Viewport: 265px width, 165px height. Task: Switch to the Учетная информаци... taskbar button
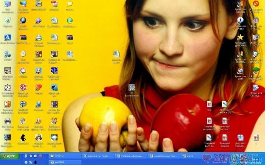pos(131,156)
